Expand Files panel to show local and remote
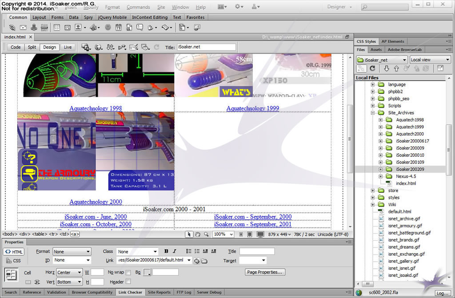Image resolution: width=455 pixels, height=298 pixels. [440, 68]
